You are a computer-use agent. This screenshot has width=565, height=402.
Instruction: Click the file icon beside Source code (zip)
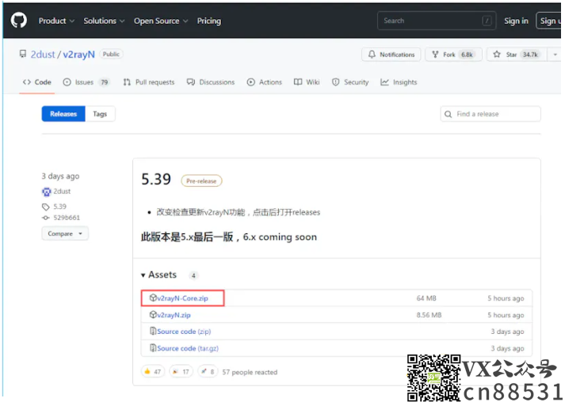tap(153, 331)
